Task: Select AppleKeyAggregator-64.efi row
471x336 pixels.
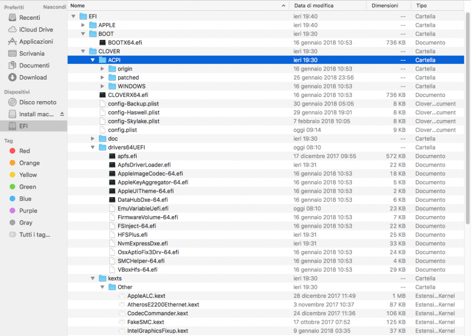Action: pyautogui.click(x=266, y=183)
